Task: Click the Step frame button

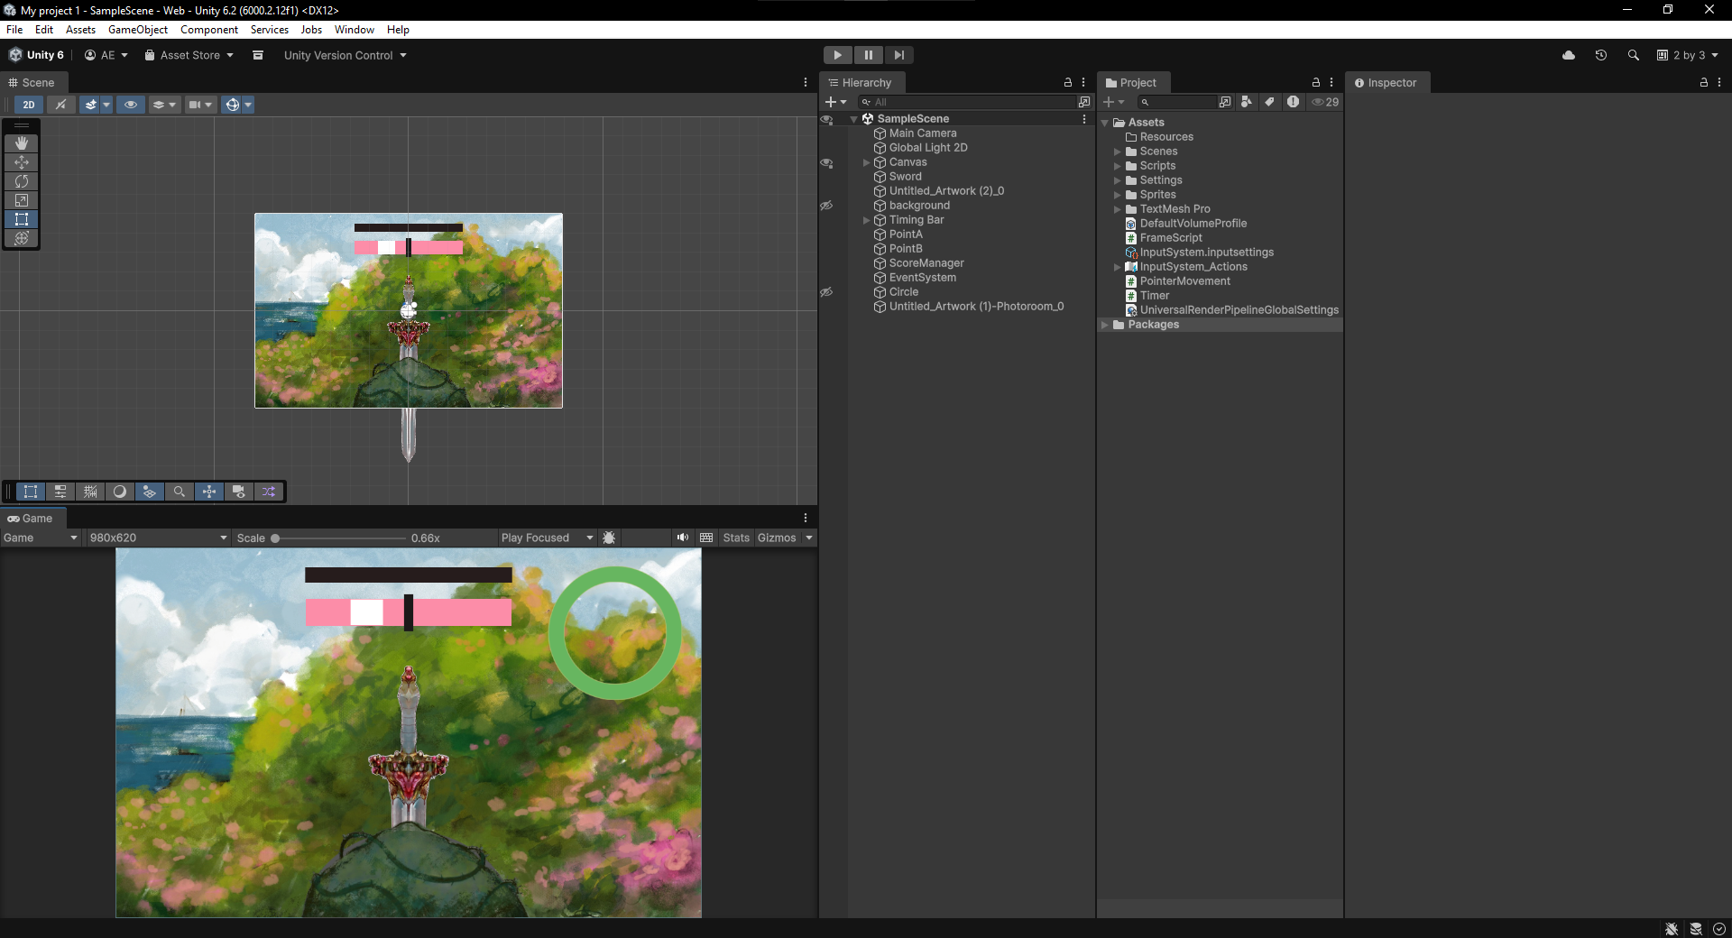Action: pyautogui.click(x=899, y=55)
